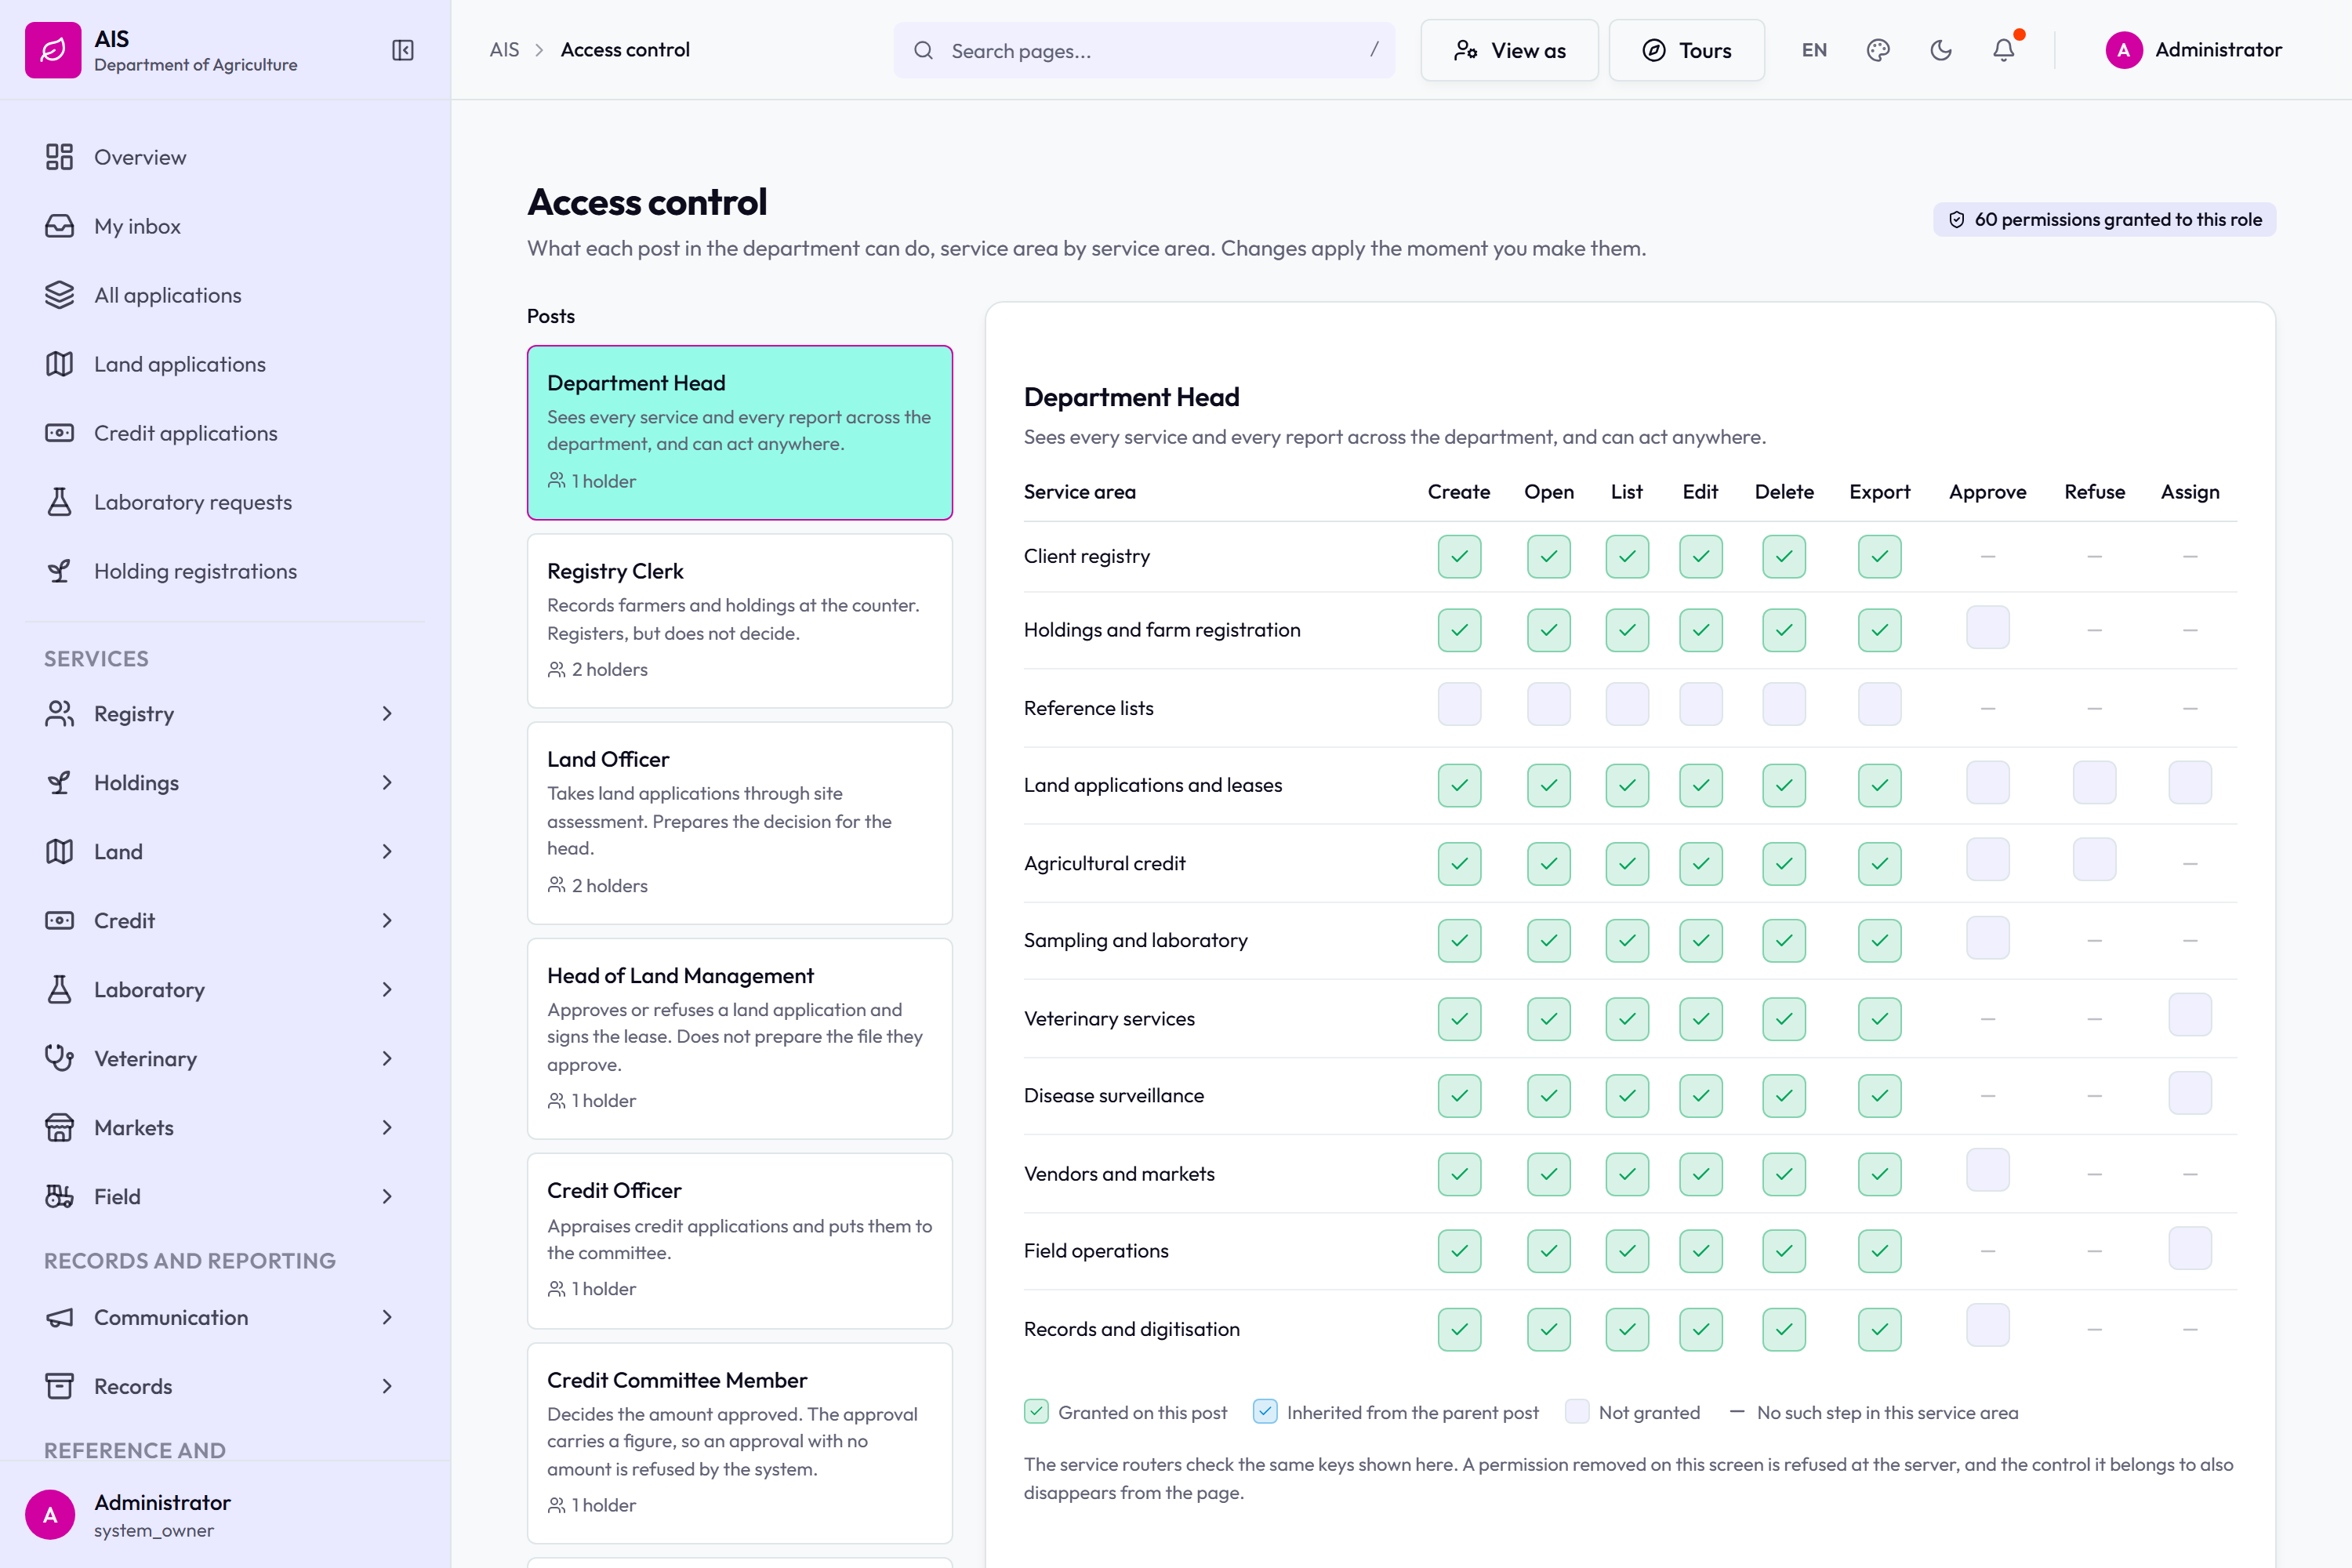2352x1568 pixels.
Task: Grant Assign for Veterinary services
Action: coord(2190,1016)
